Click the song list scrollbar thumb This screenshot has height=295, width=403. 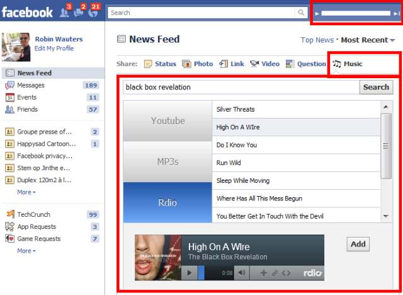click(386, 146)
